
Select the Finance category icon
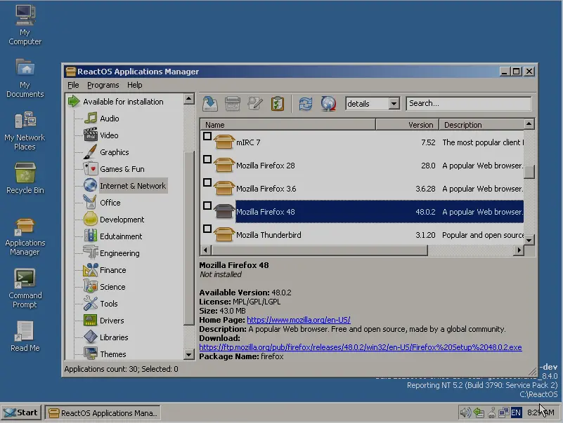tap(91, 269)
